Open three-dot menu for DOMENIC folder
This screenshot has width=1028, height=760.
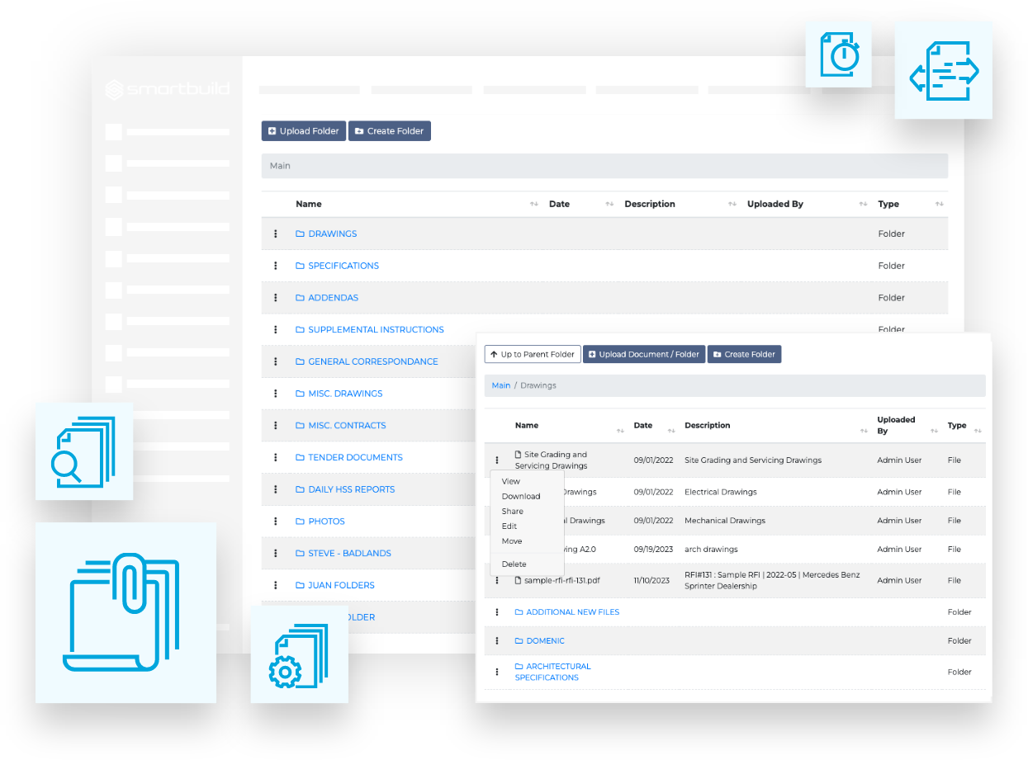point(497,640)
